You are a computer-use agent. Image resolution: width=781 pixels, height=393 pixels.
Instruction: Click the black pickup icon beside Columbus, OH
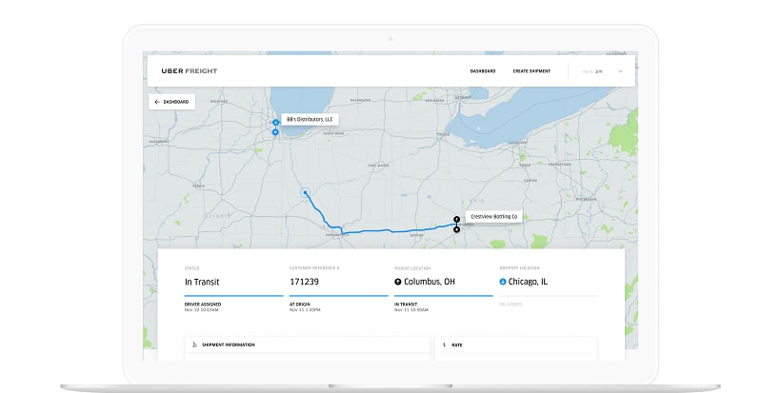pos(397,282)
